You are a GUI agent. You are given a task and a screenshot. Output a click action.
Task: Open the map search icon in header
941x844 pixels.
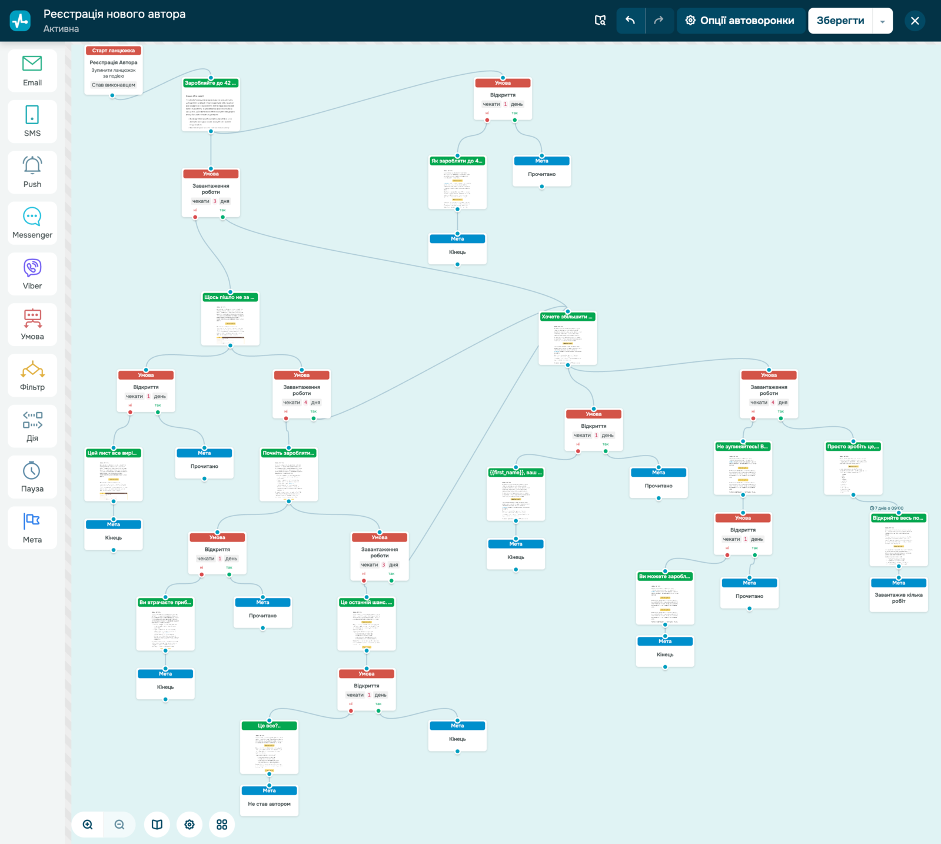(600, 21)
